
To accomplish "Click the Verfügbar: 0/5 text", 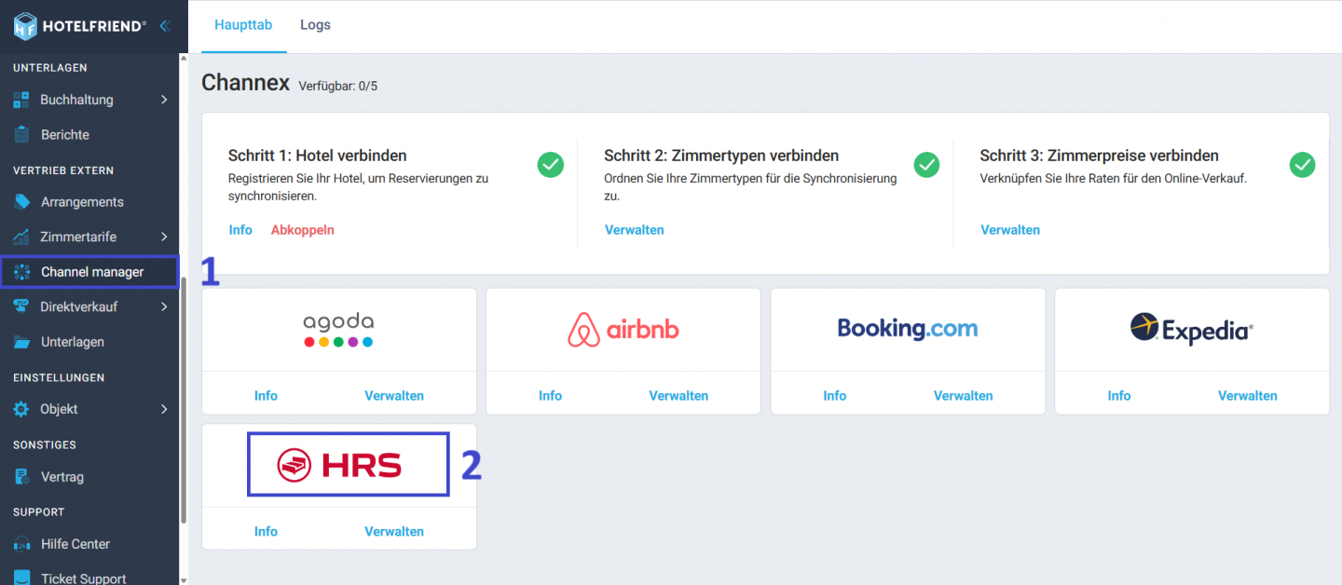I will pyautogui.click(x=338, y=86).
